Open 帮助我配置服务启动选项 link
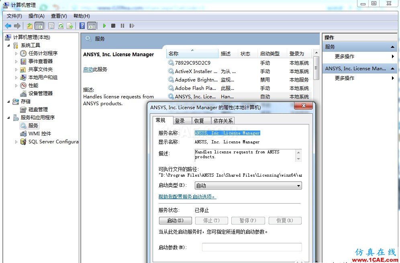 coord(187,197)
